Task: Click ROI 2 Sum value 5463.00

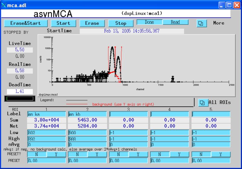Action: pos(87,120)
